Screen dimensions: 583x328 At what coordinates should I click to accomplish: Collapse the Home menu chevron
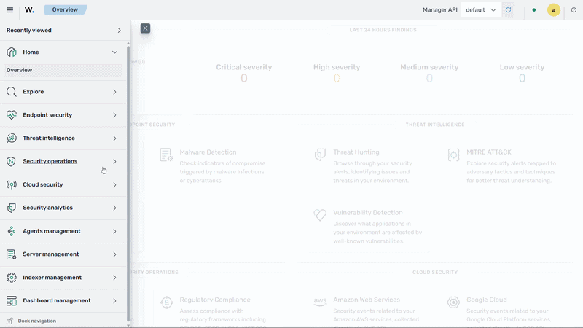pyautogui.click(x=114, y=52)
